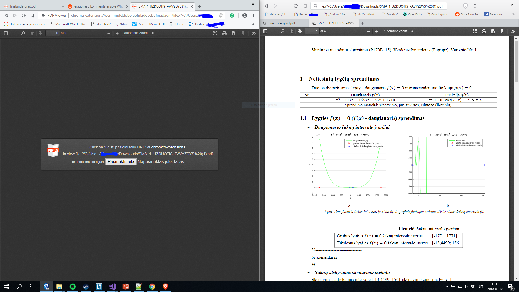Open the chrome://extensions link

[x=168, y=147]
